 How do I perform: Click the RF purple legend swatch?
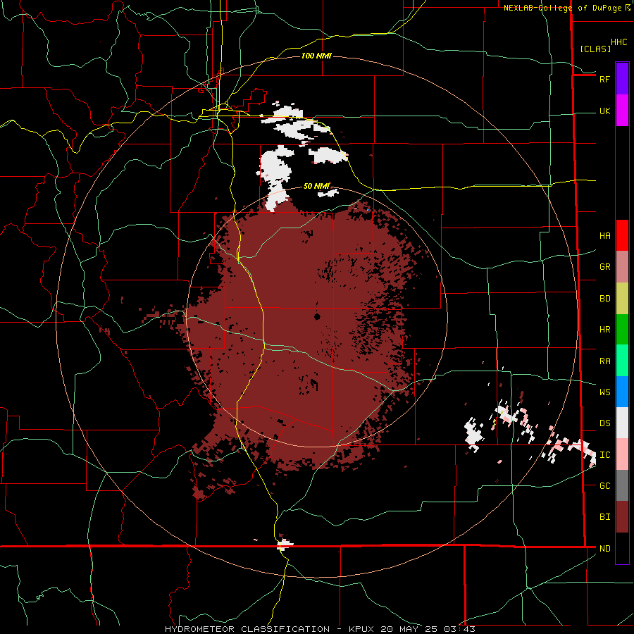point(622,79)
